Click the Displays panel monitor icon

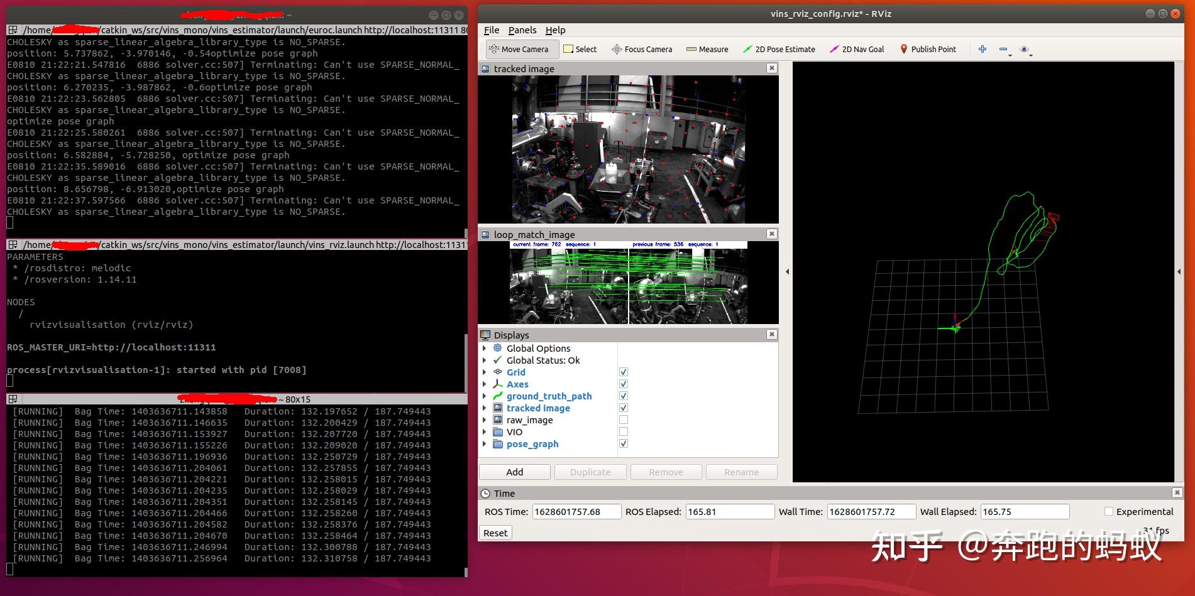click(485, 335)
